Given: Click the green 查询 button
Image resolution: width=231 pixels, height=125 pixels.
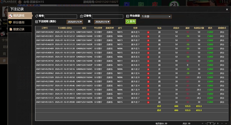Looking at the screenshot, I should click(x=131, y=22).
